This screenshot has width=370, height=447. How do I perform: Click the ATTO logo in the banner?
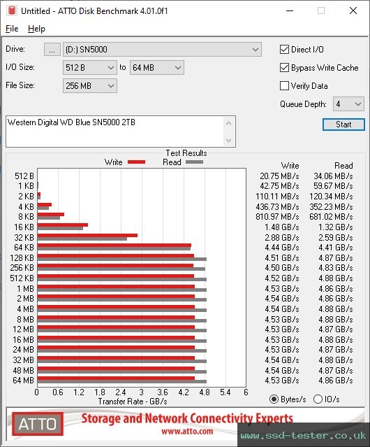click(x=38, y=424)
